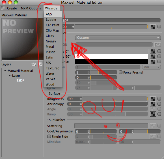Select BSDF in the layers tree
Image resolution: width=164 pixels, height=159 pixels.
point(20,80)
